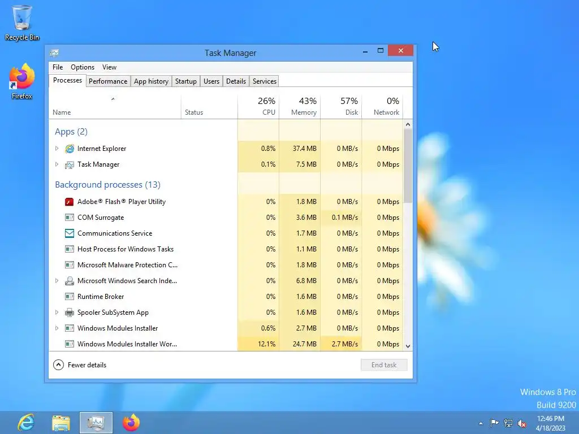Sort processes by Memory column
579x434 pixels.
pos(300,107)
